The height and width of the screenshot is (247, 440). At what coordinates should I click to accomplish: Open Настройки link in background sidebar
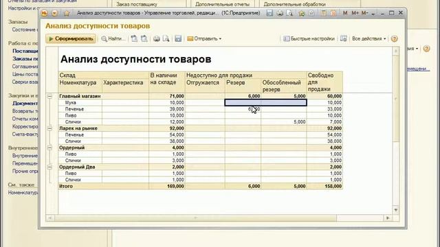point(23,8)
